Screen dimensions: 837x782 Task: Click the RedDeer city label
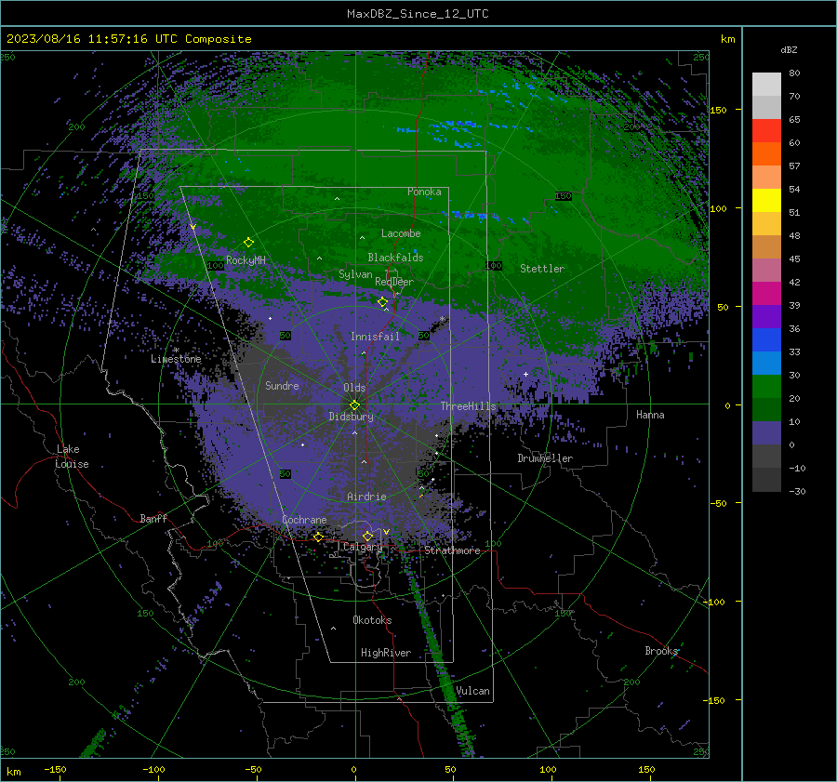pos(394,282)
